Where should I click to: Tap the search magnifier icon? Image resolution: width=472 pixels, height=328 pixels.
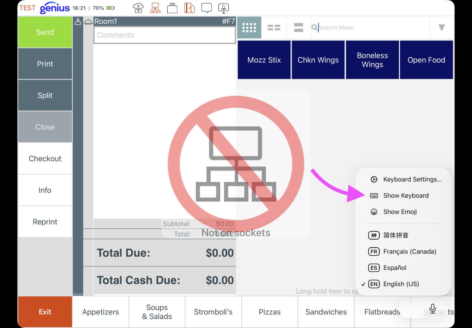(x=314, y=27)
